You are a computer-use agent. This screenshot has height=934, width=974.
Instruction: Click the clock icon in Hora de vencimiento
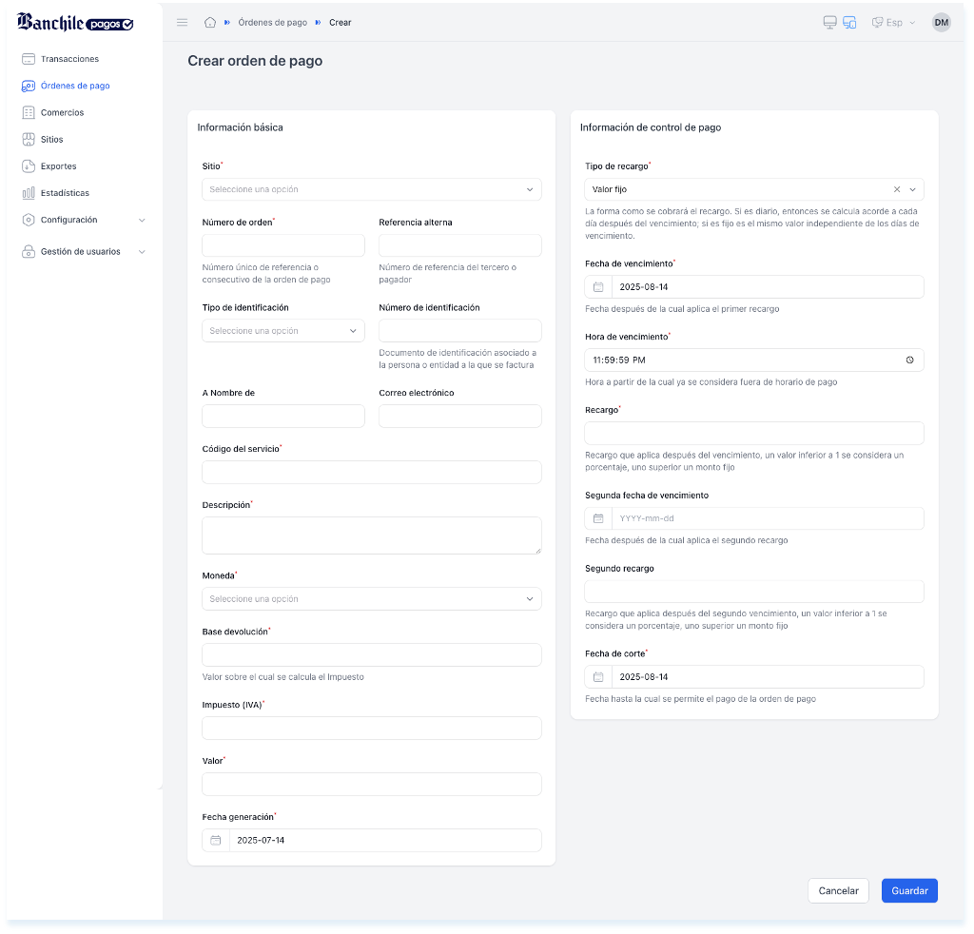click(909, 360)
